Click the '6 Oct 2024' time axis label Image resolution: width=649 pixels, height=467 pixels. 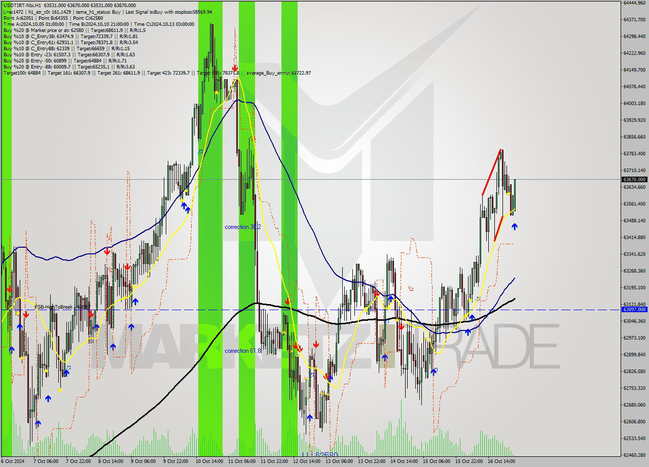click(x=13, y=461)
